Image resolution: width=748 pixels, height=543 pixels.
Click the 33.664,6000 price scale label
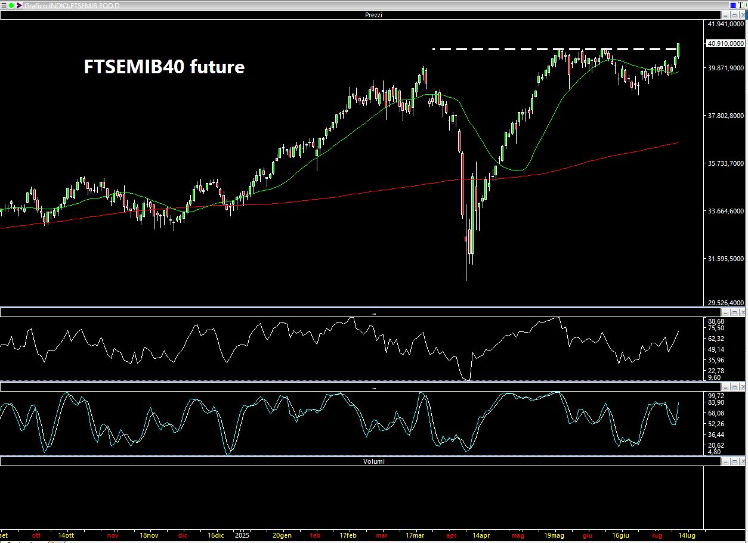coord(725,211)
